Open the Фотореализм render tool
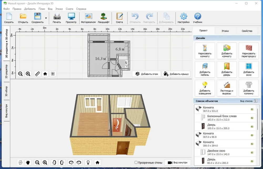Image resolution: width=263 pixels, height=169 pixels. tap(88, 18)
